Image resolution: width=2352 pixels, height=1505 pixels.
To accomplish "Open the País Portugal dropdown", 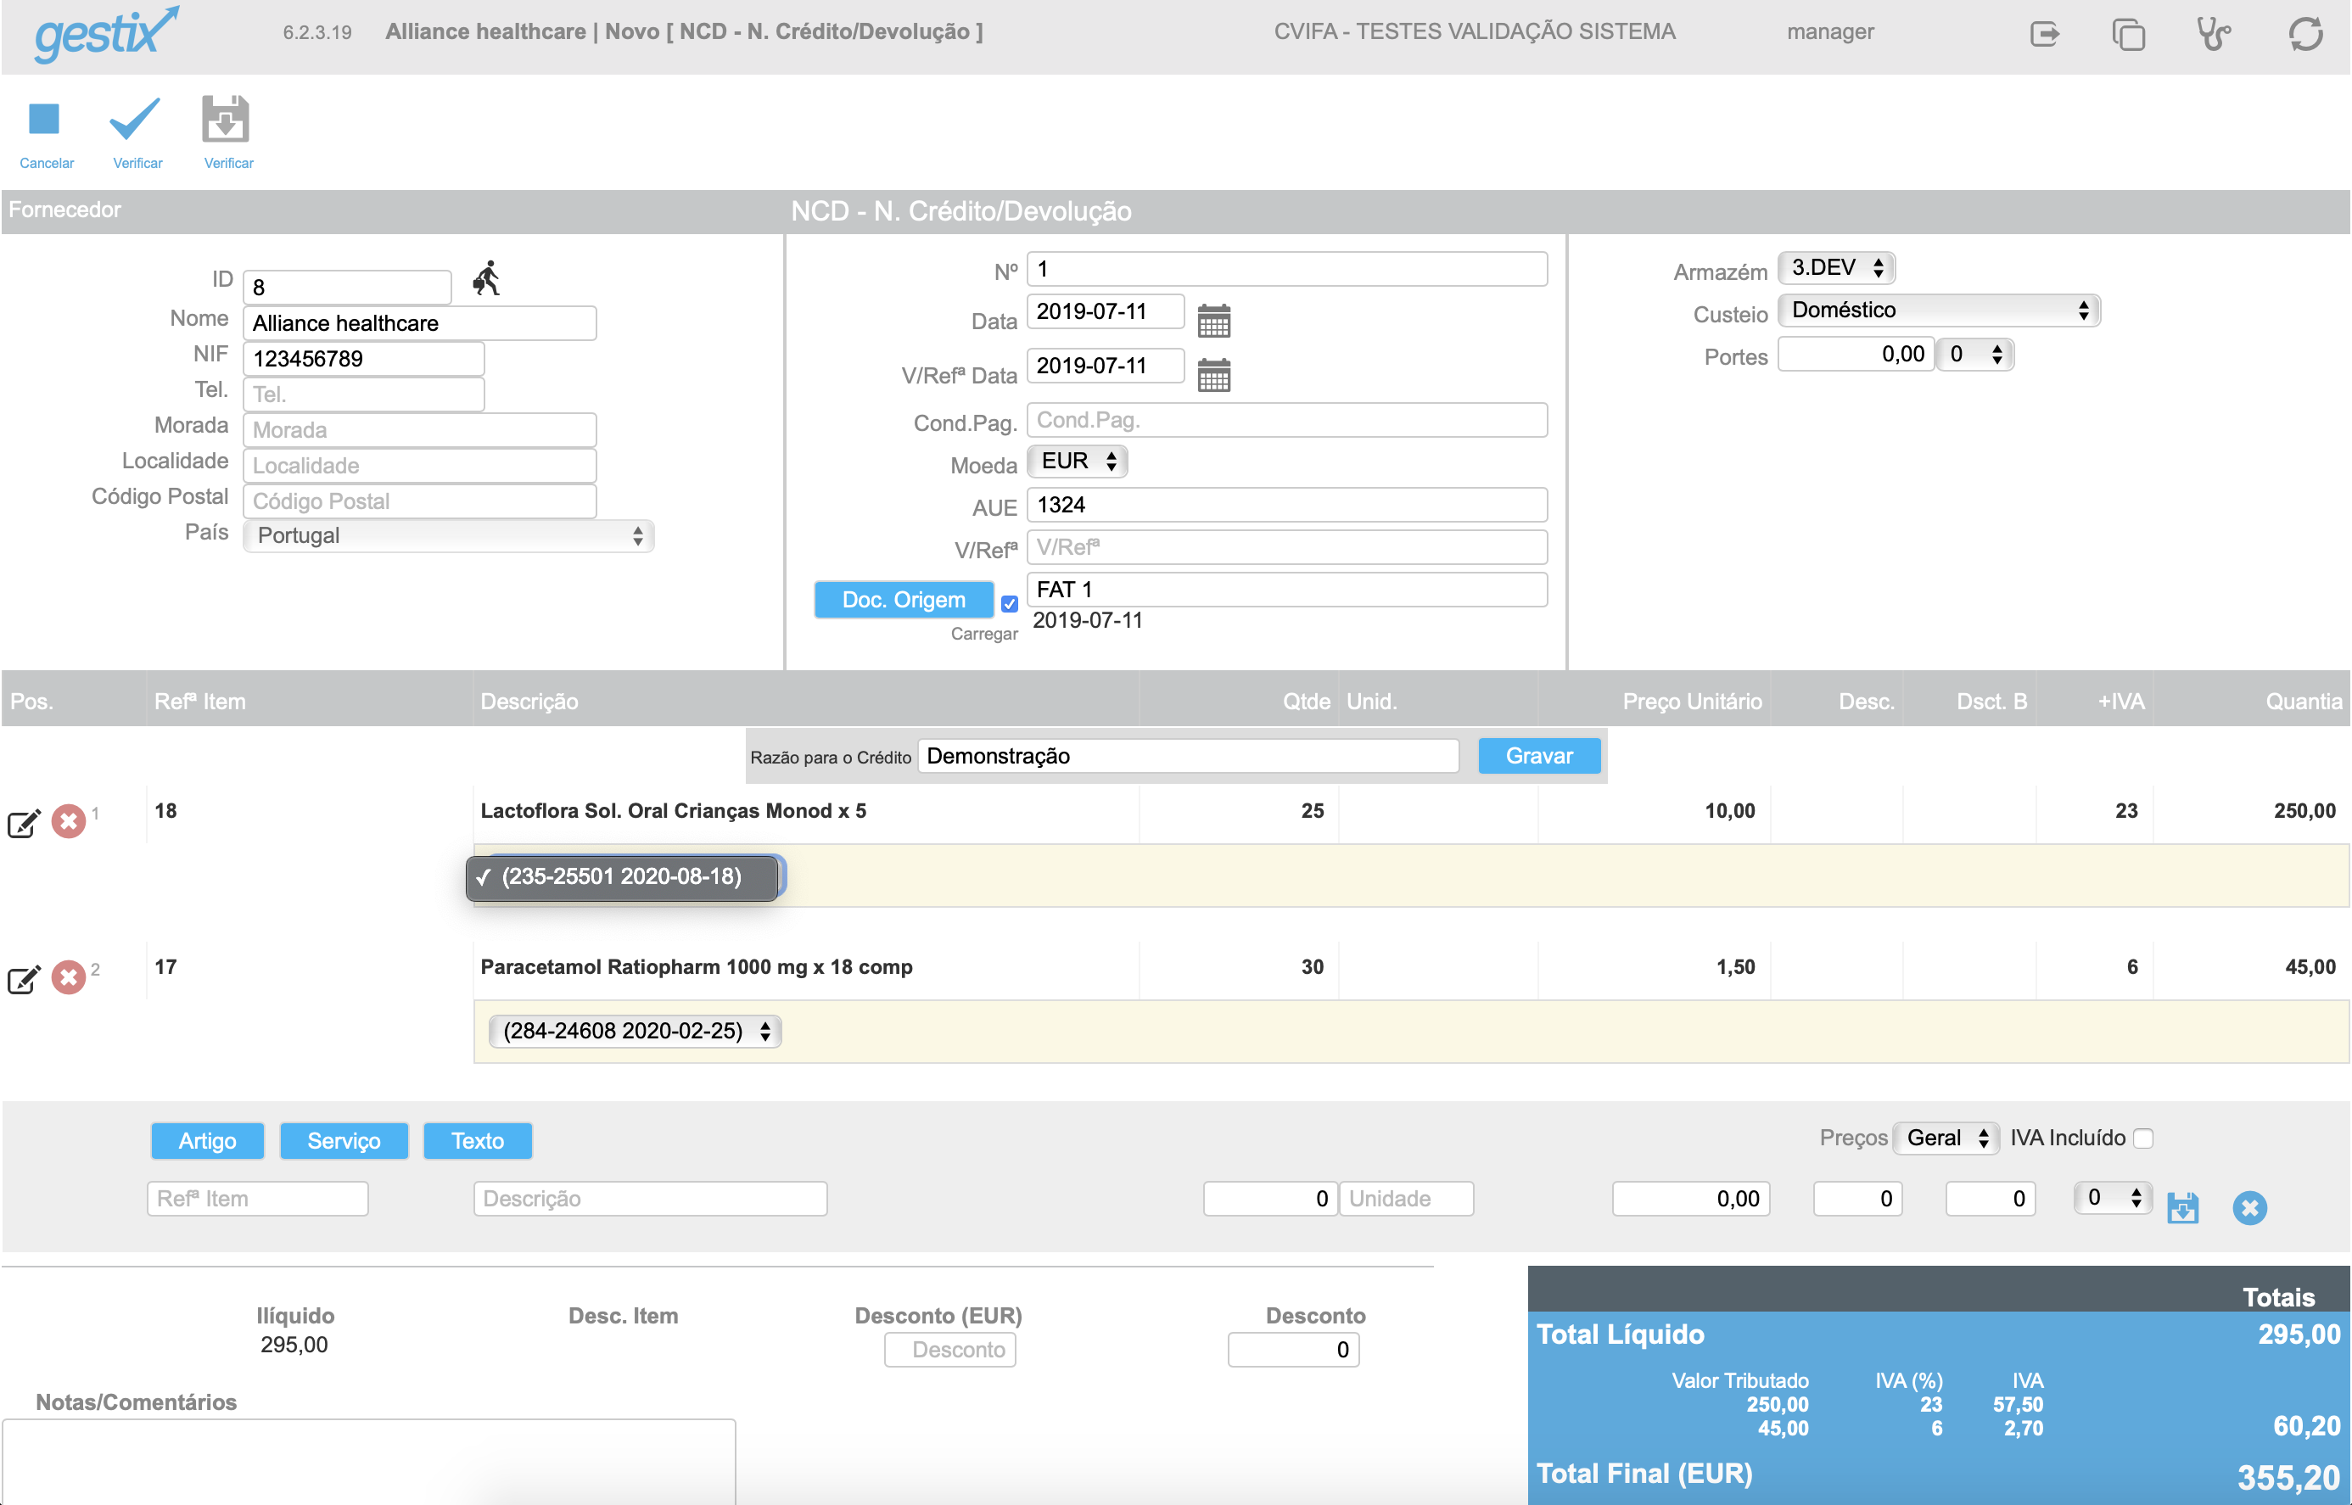I will coord(449,535).
